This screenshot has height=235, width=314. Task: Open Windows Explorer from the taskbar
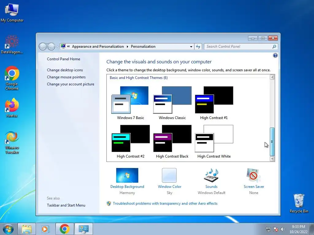click(x=27, y=229)
